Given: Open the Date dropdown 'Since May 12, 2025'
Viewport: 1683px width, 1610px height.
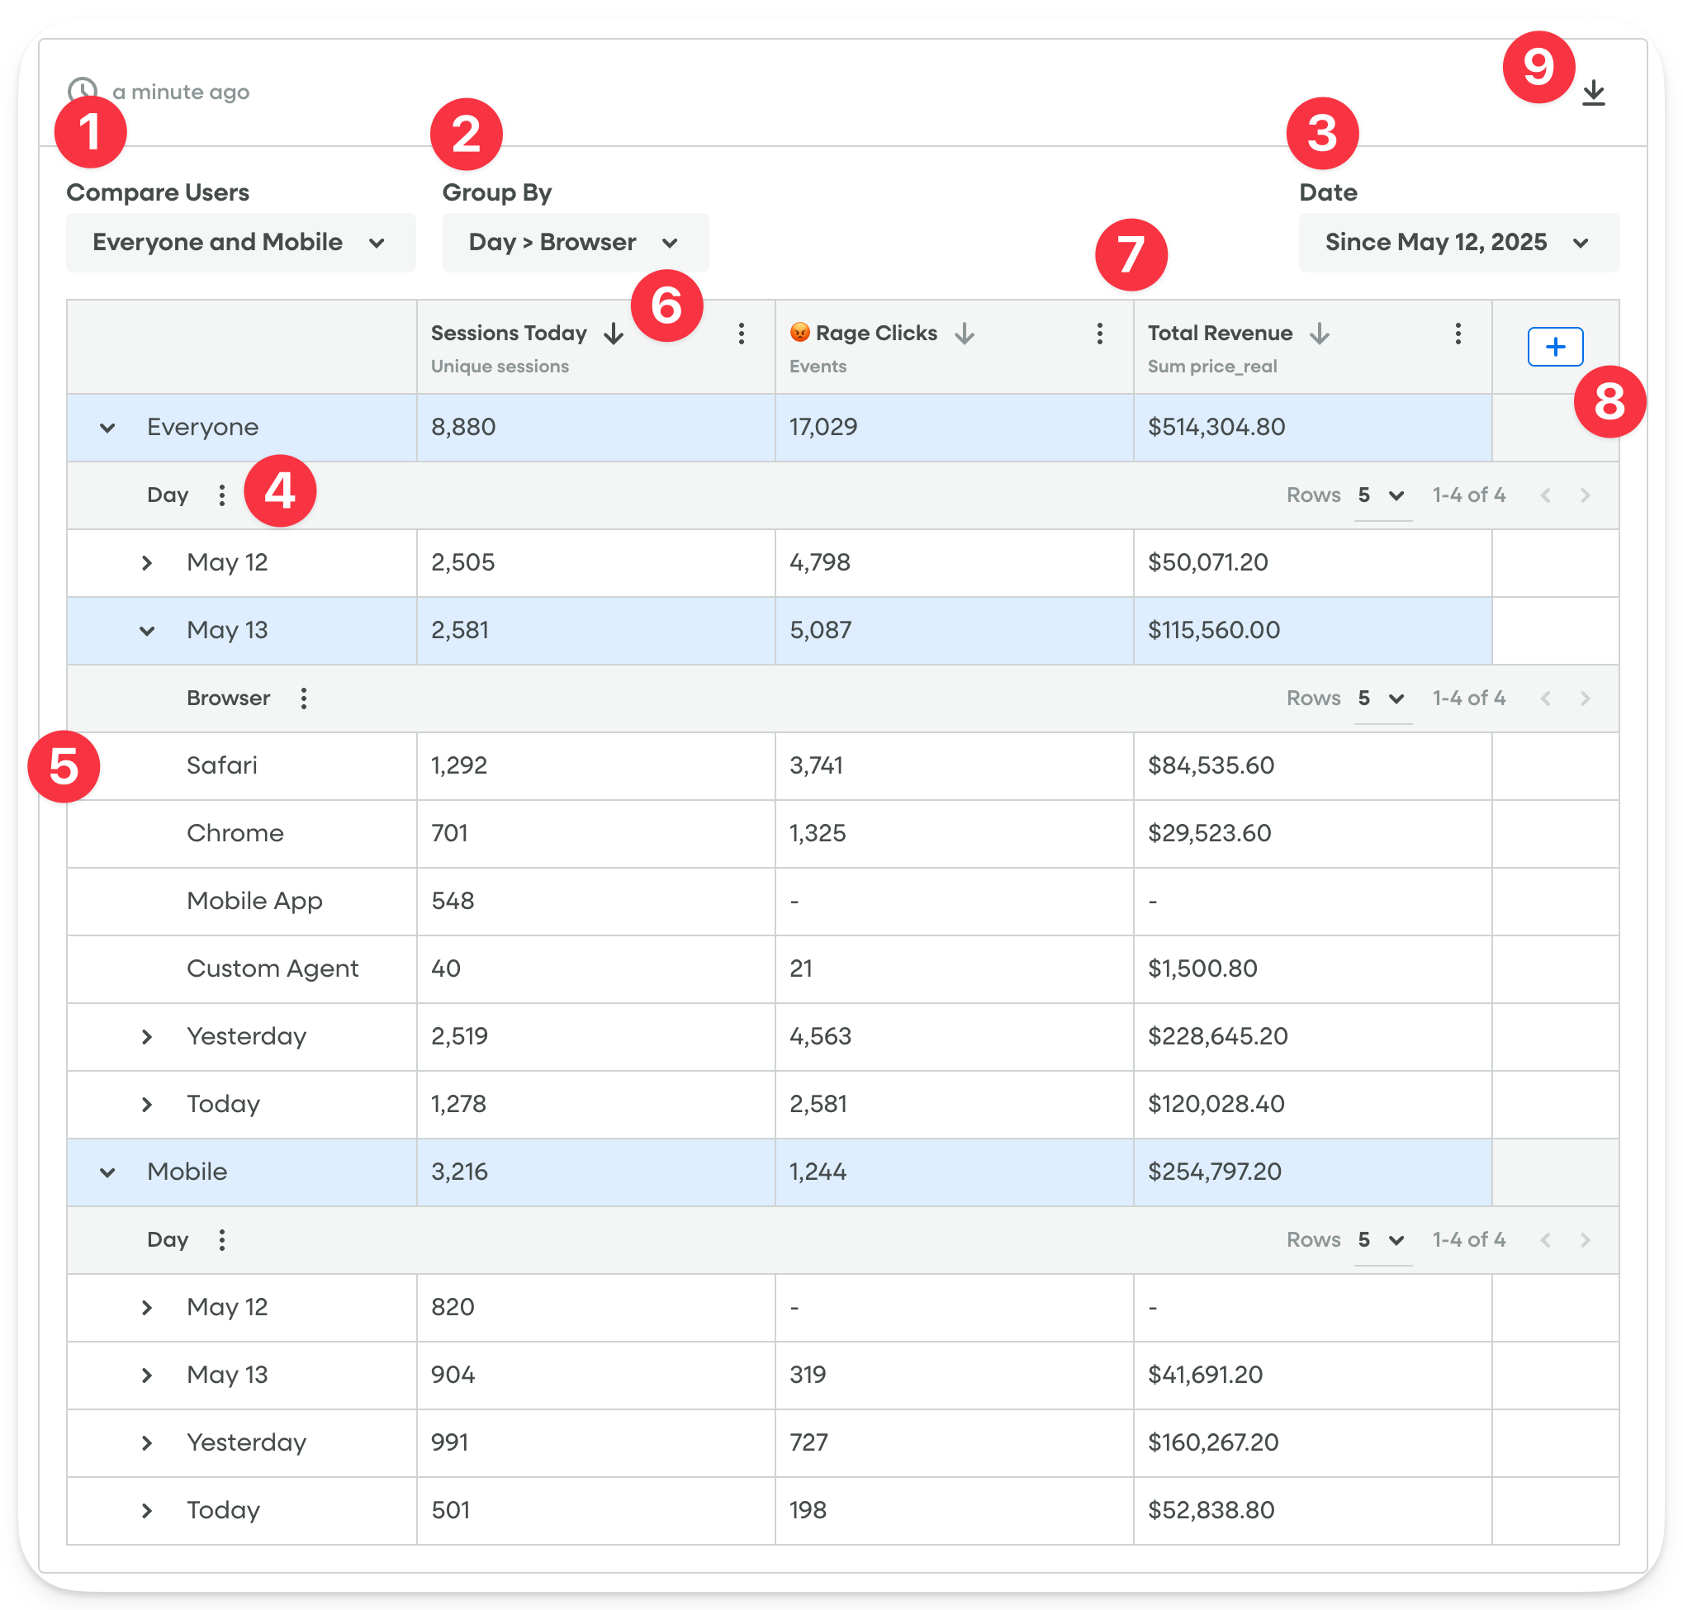Looking at the screenshot, I should pyautogui.click(x=1458, y=242).
